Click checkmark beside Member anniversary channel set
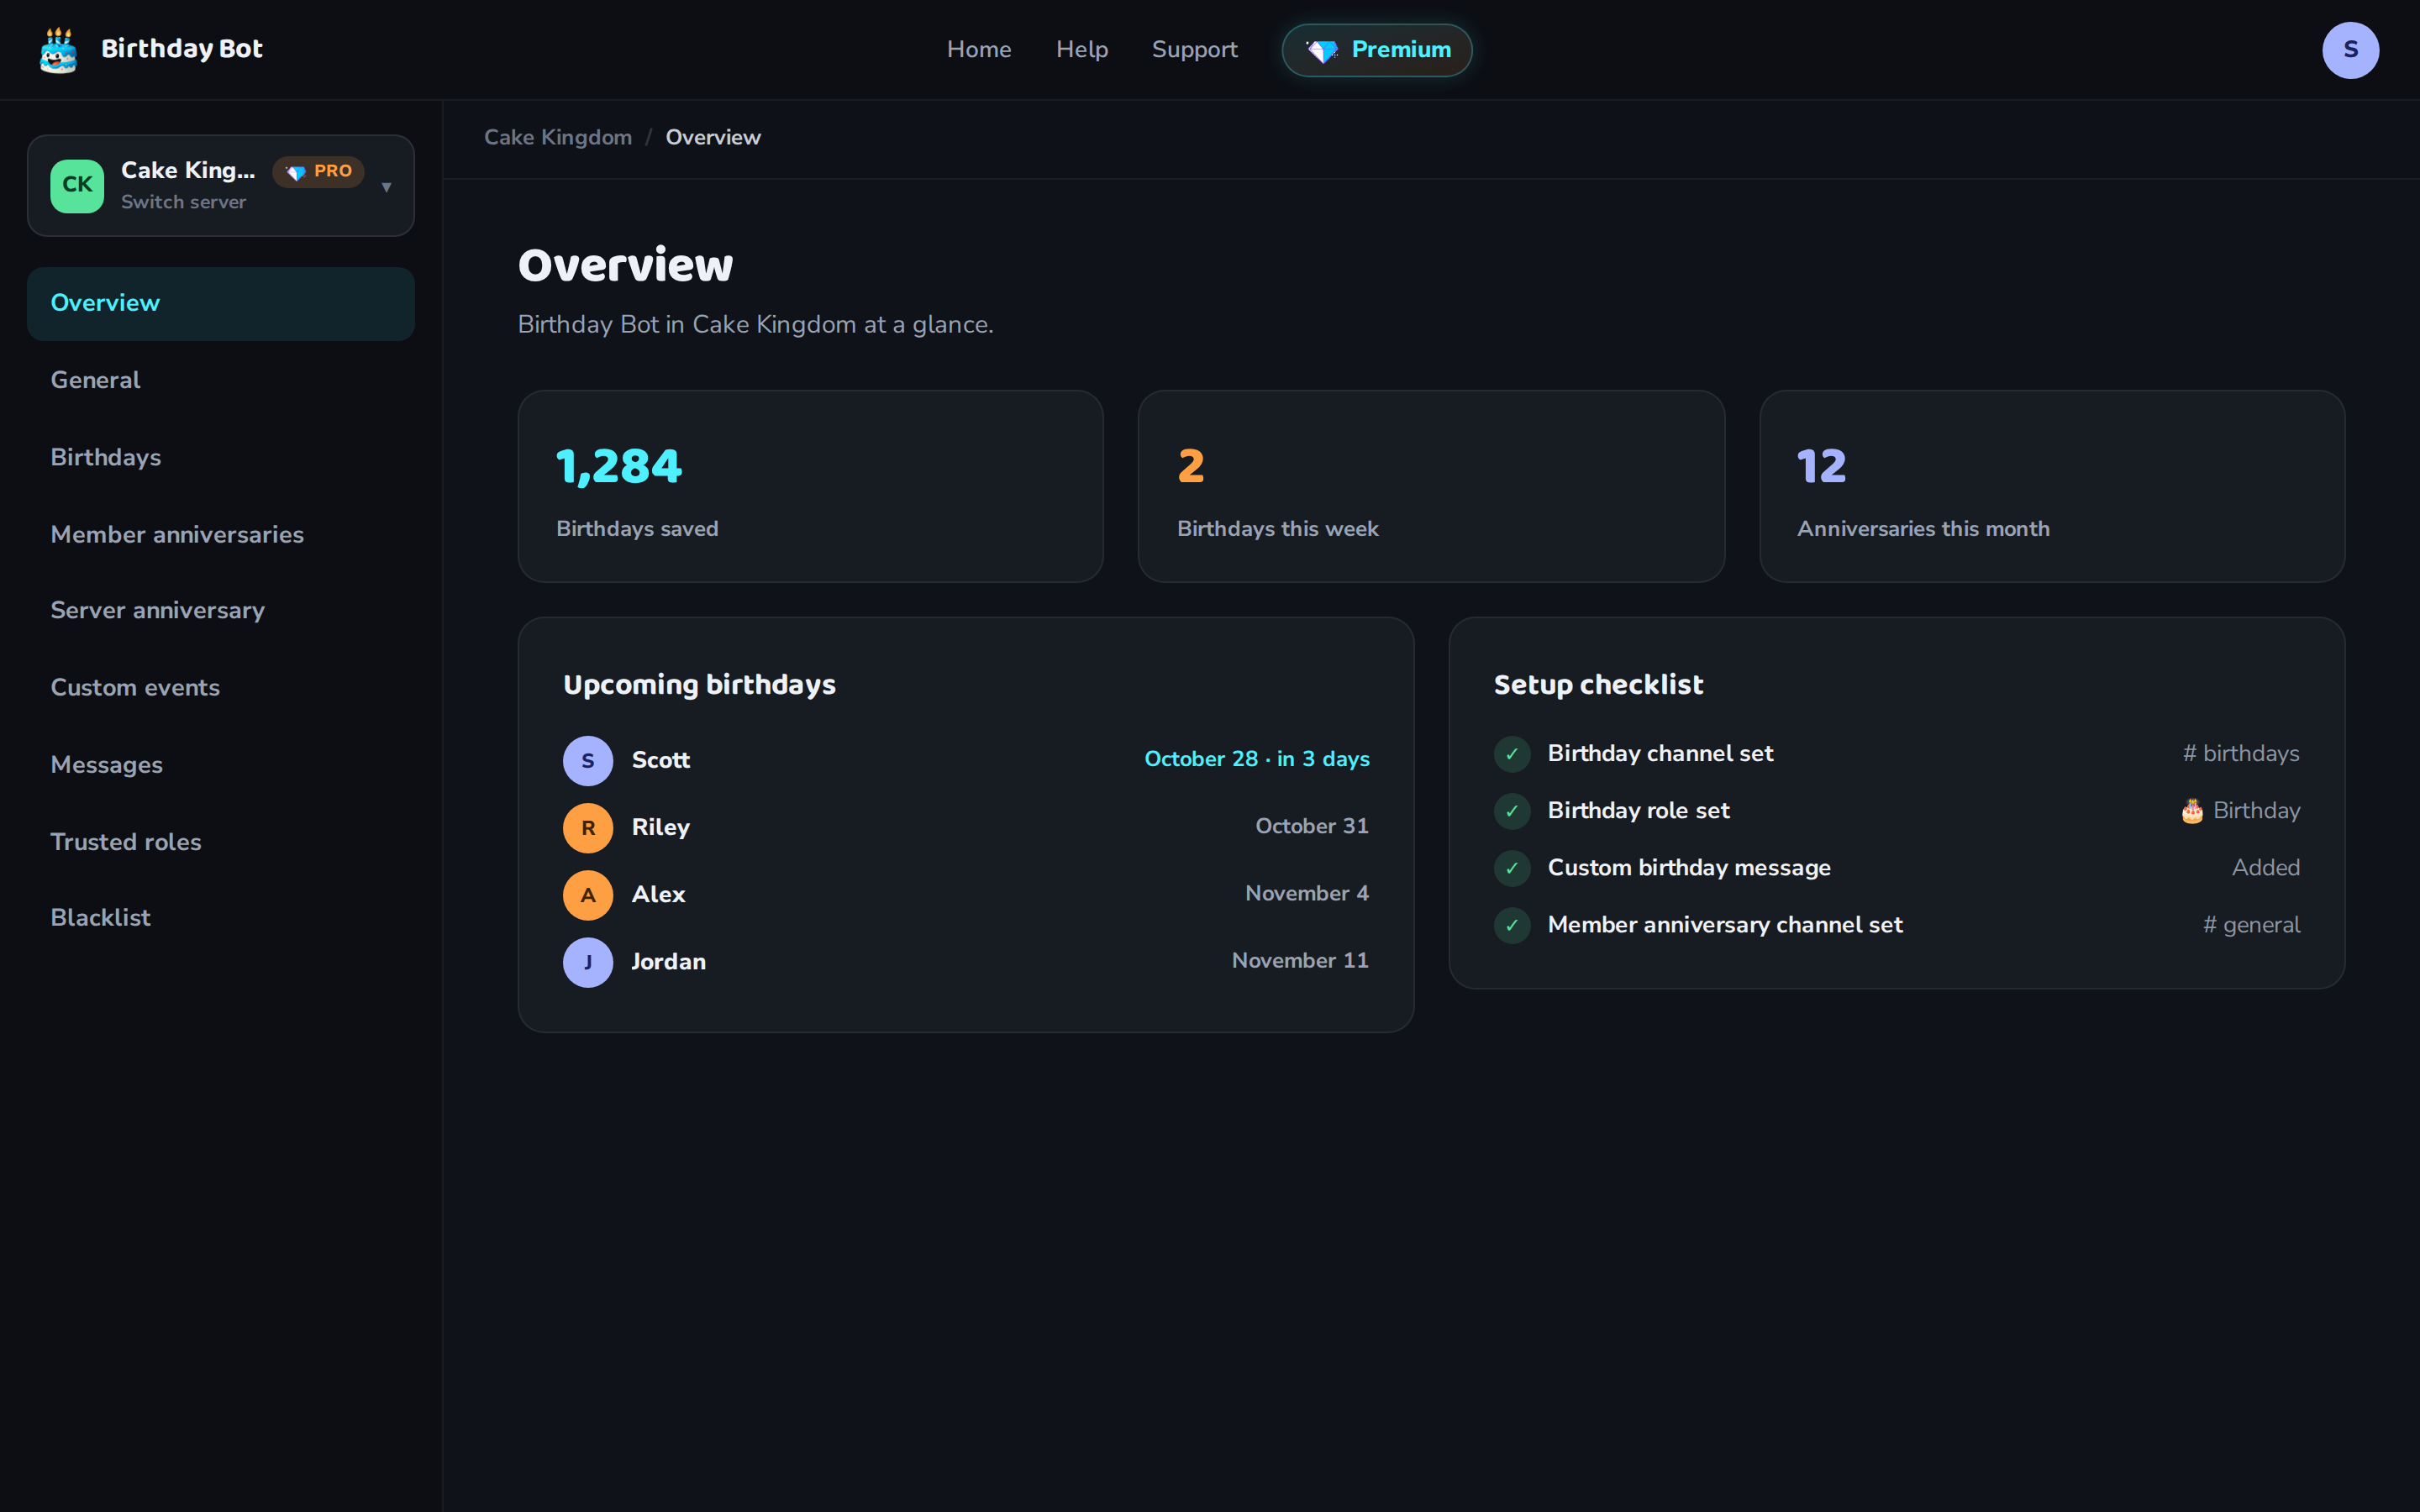 point(1512,925)
